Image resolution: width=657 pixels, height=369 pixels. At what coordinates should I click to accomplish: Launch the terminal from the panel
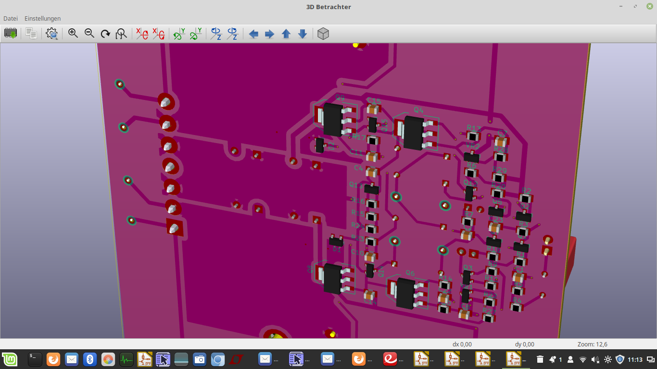point(35,359)
